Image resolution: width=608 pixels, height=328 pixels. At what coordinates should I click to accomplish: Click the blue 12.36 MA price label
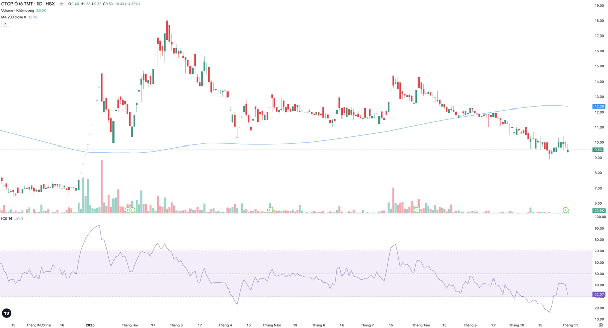(599, 107)
